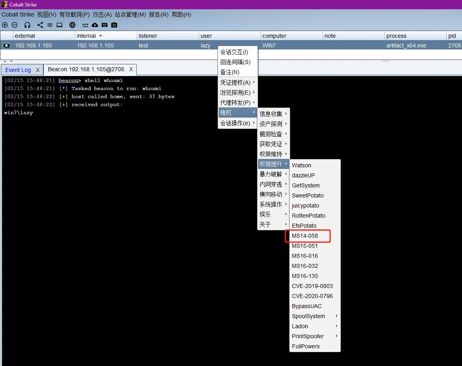Expand the 信息收集 submenu
Screen dimensions: 462x366
point(273,114)
